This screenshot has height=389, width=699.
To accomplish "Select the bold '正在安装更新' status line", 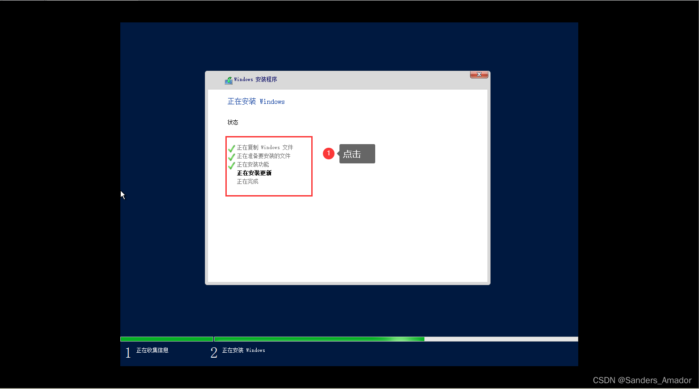I will point(254,173).
